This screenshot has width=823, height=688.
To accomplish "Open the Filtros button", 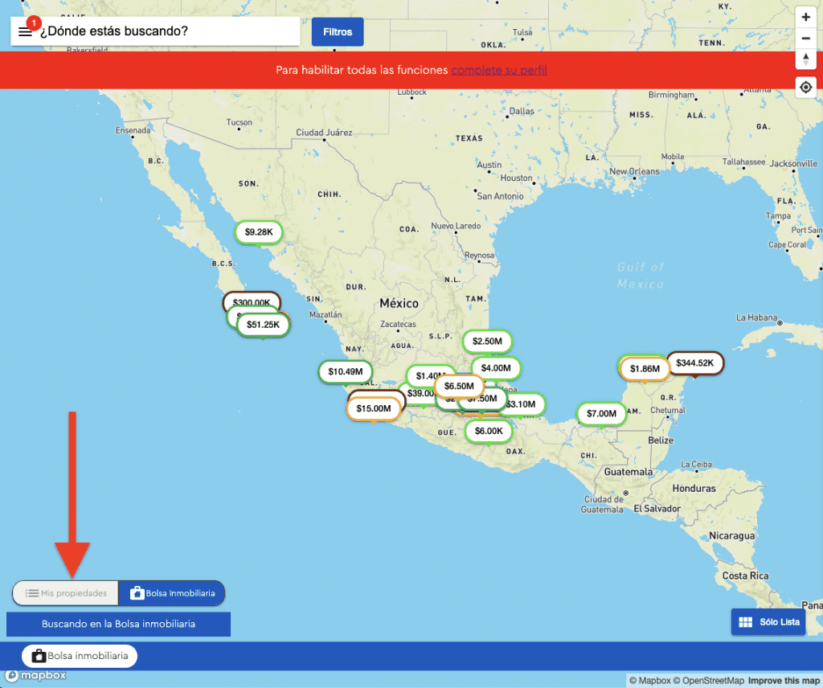I will (338, 32).
